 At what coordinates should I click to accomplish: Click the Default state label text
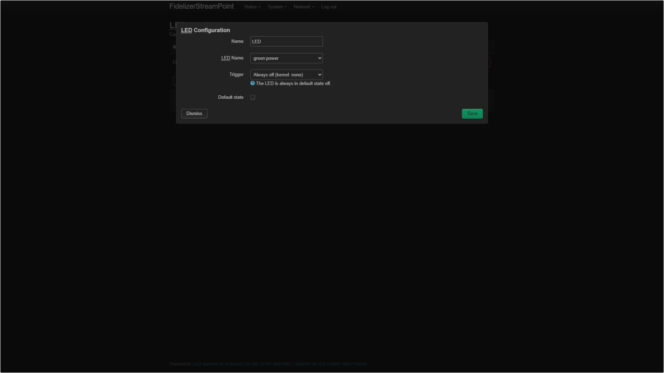(x=230, y=98)
